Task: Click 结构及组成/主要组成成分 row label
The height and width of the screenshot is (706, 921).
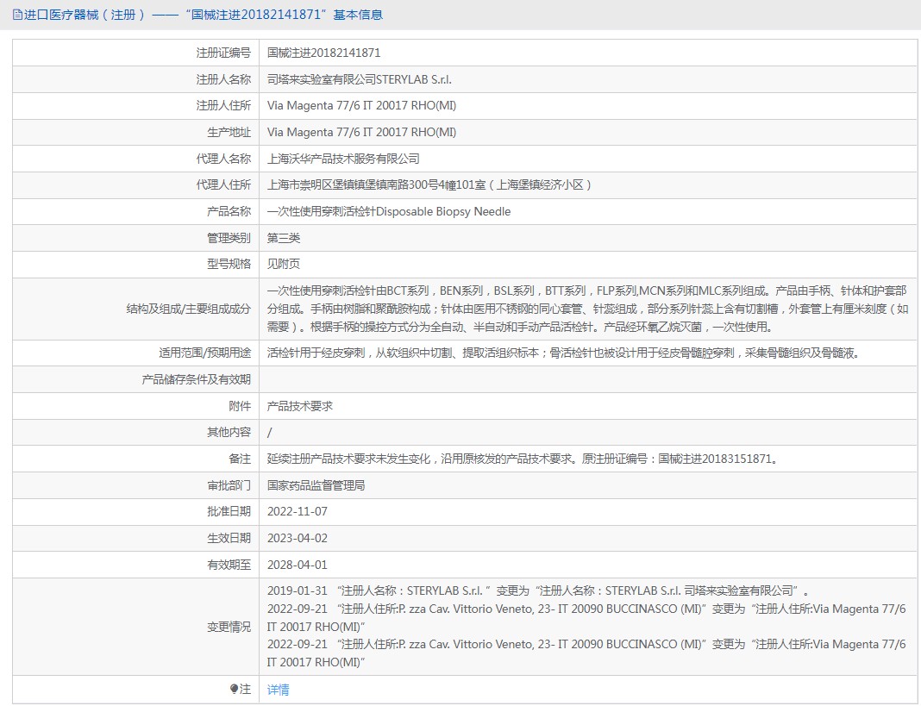Action: pos(189,309)
